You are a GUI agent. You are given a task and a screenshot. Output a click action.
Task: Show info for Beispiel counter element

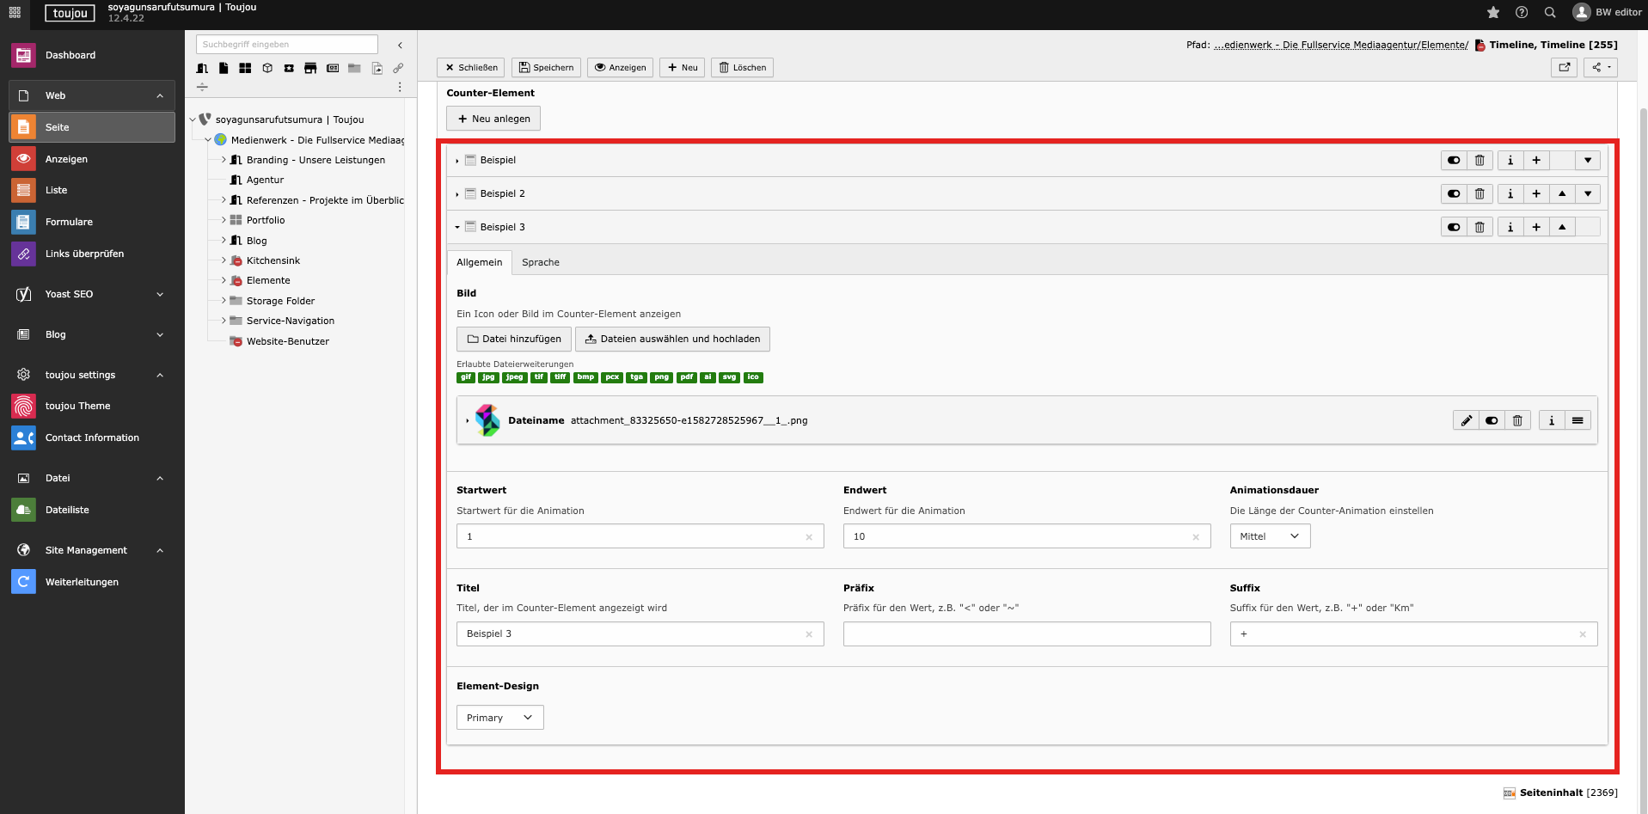1510,161
